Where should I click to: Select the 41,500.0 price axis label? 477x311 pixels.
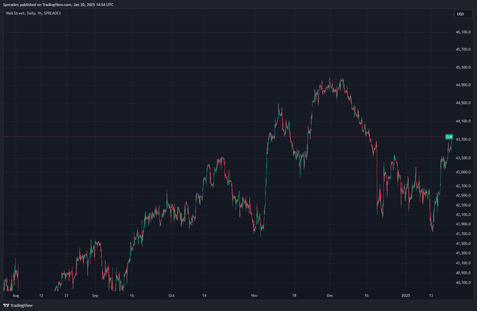[x=463, y=244]
